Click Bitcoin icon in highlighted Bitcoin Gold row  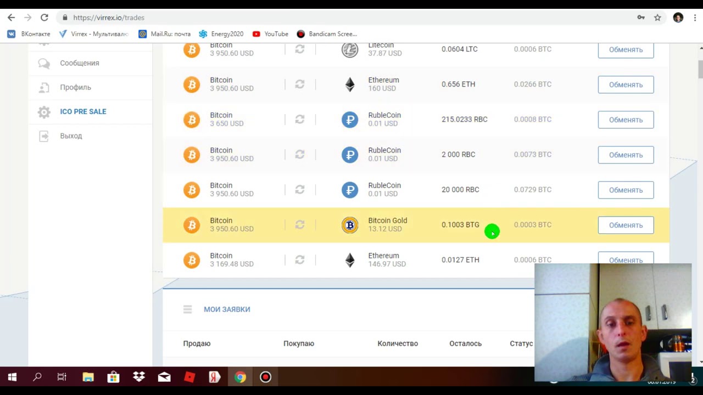click(192, 225)
